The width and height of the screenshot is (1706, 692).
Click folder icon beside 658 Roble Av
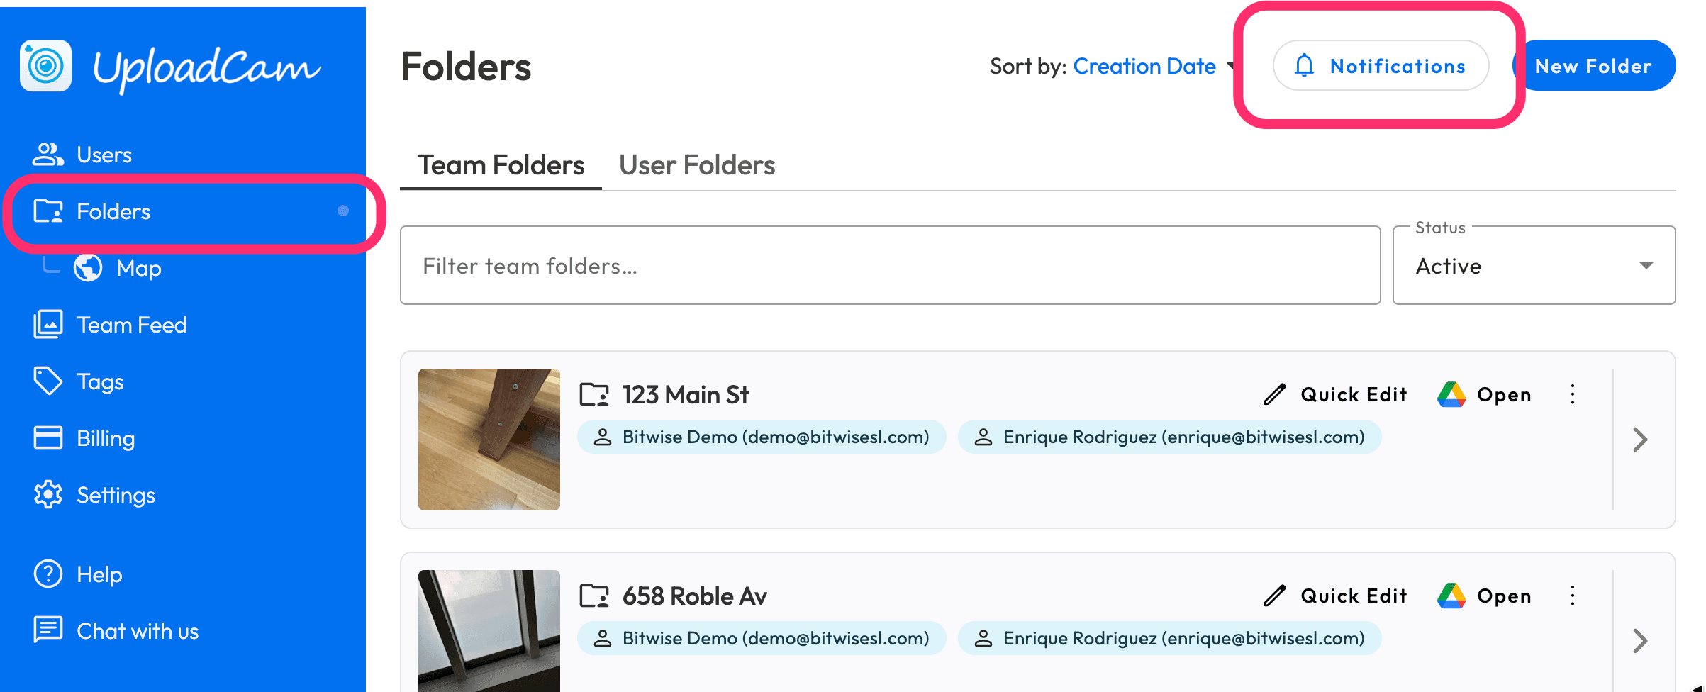pos(594,596)
